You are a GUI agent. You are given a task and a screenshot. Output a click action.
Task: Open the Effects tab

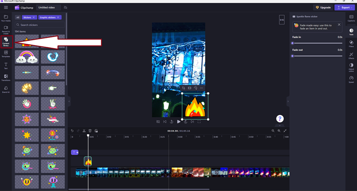tap(351, 56)
